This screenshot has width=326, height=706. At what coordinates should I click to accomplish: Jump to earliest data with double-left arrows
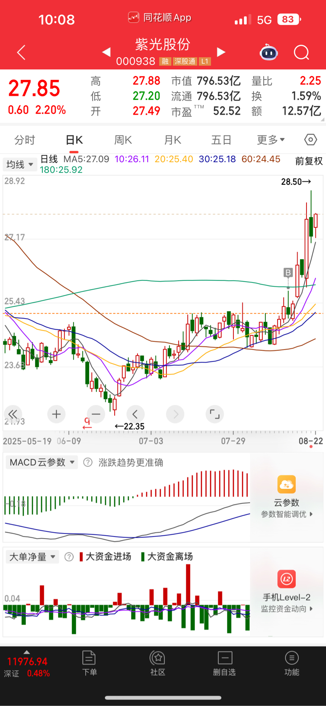(x=13, y=414)
